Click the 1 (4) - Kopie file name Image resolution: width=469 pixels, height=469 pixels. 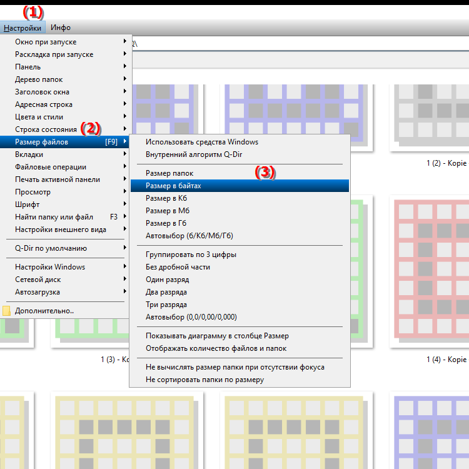pos(446,360)
